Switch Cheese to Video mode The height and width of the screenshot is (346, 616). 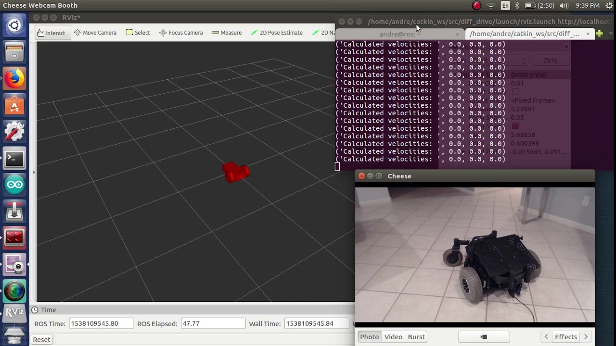click(393, 337)
